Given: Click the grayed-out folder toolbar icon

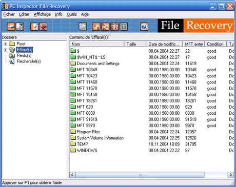Looking at the screenshot, I should (x=83, y=27).
